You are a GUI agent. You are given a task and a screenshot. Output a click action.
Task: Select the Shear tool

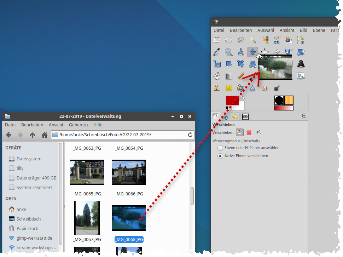pos(228,64)
